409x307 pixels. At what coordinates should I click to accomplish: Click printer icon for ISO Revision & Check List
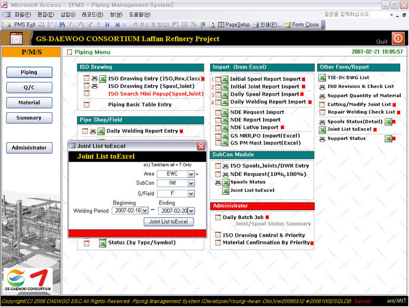point(322,87)
